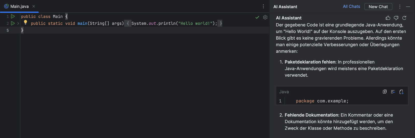The image size is (415, 138).
Task: Open AI Assistant panel options menu
Action: coord(400,6)
